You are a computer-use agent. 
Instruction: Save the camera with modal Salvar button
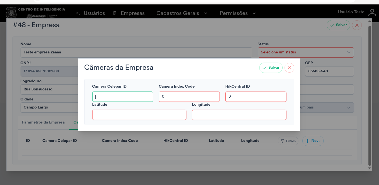tap(271, 68)
